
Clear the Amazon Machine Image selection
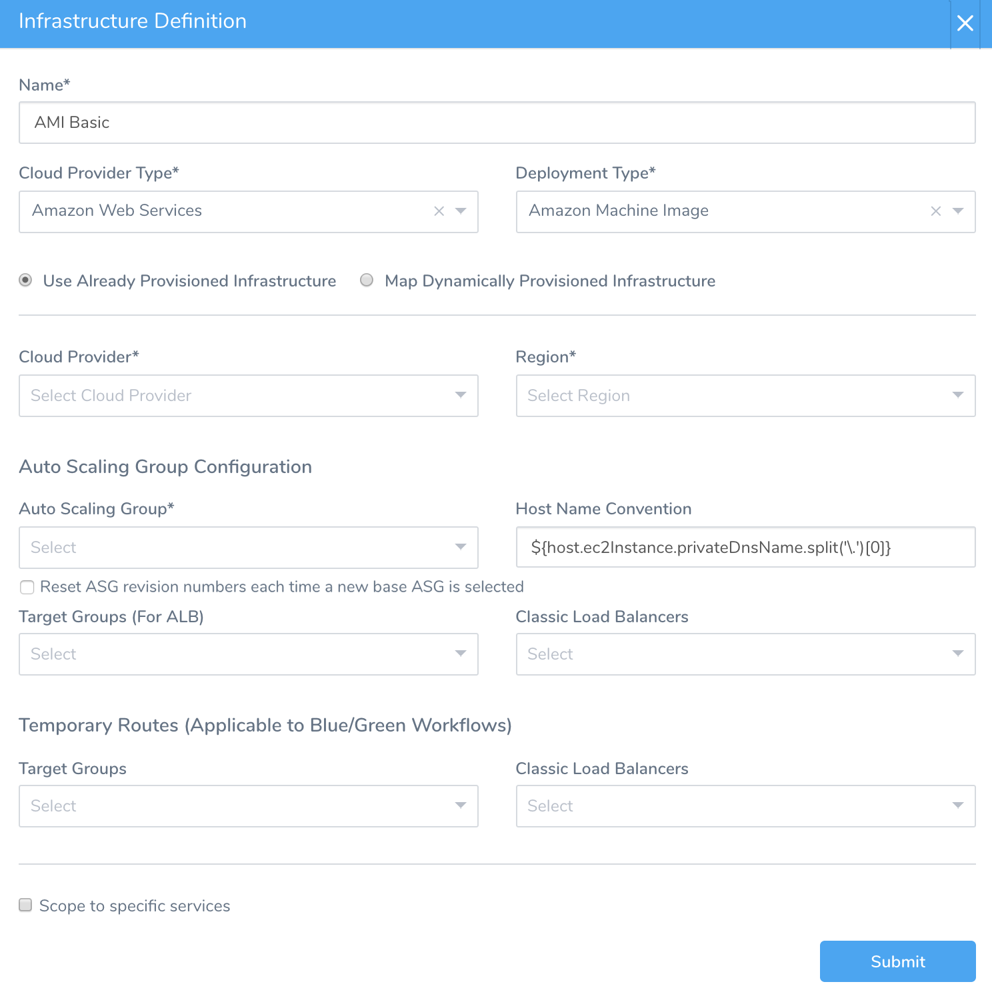click(936, 211)
